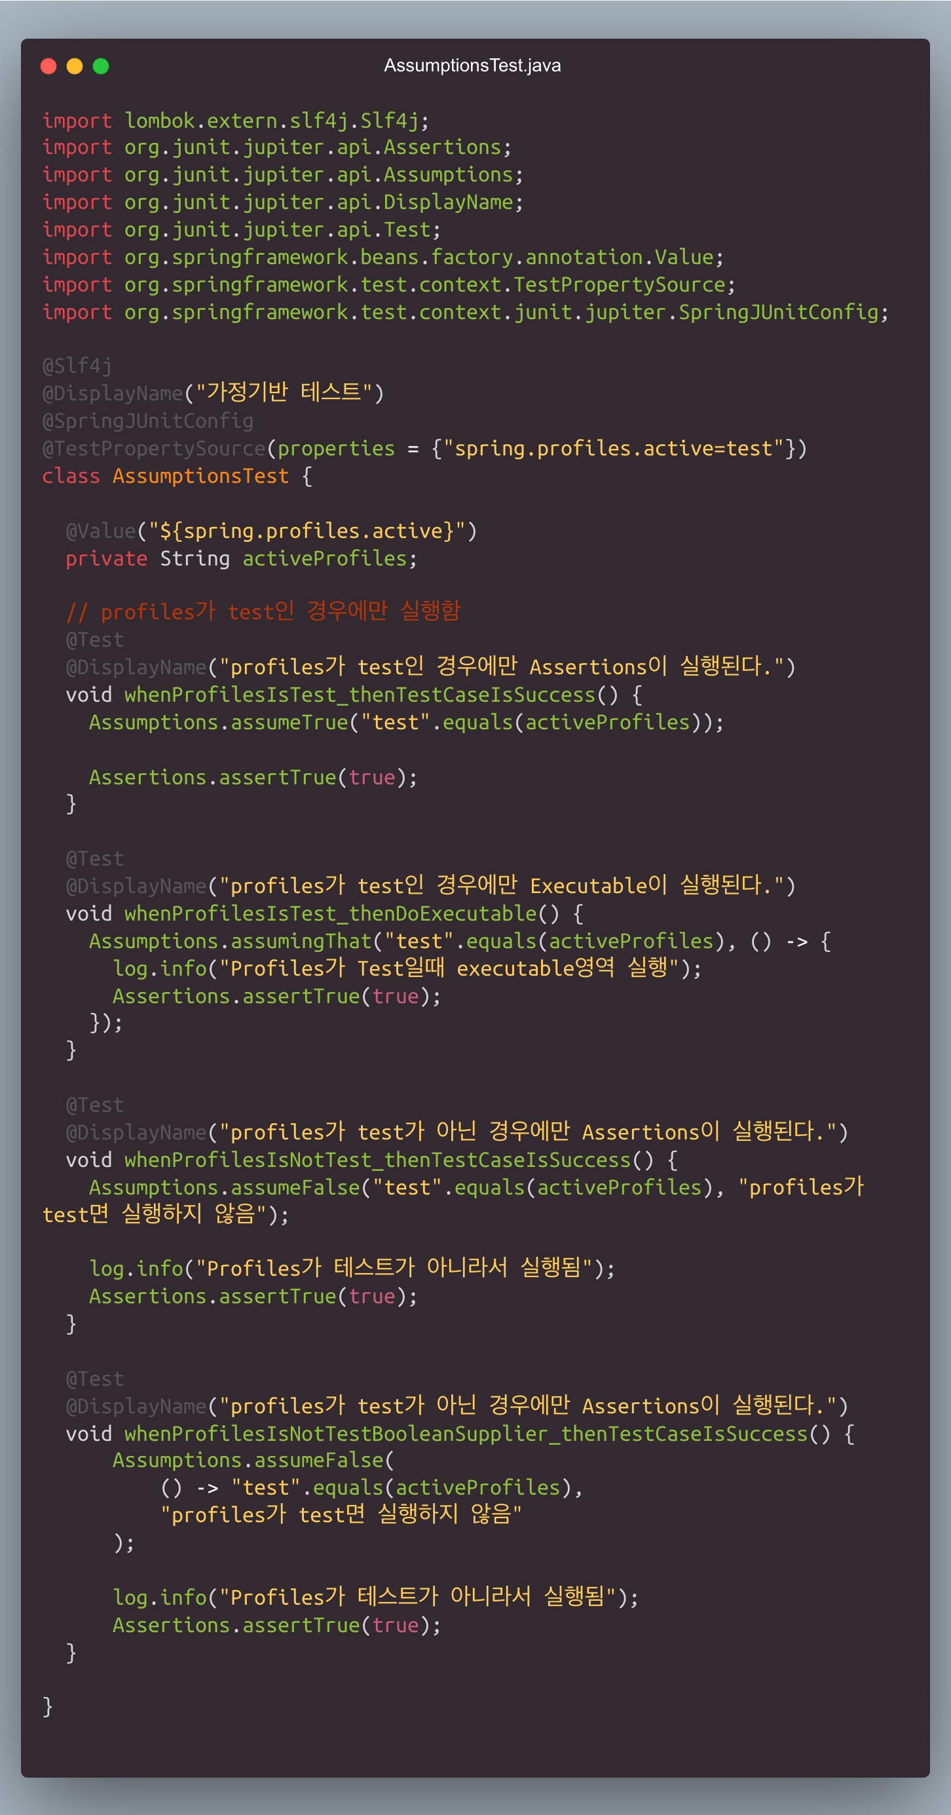Viewport: 951px width, 1815px height.
Task: Click the single-line Assumptions.assumeFalse("test".equals call
Action: click(x=477, y=1188)
